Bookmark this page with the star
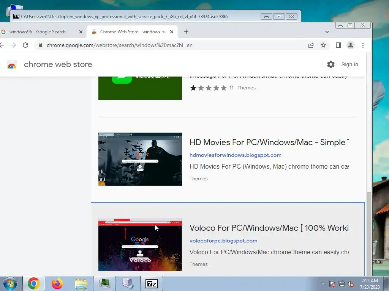Image resolution: width=389 pixels, height=291 pixels. 323,45
